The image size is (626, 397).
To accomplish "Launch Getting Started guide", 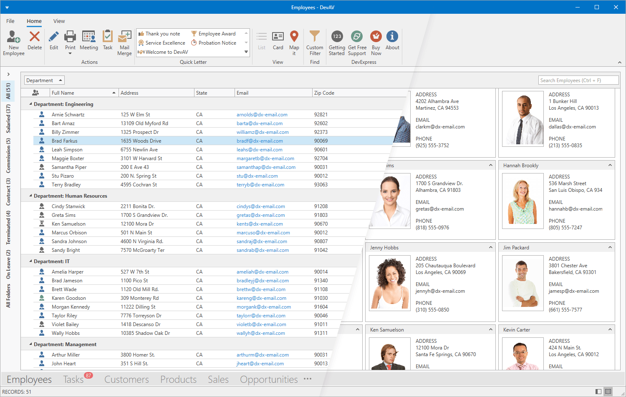I will 337,42.
